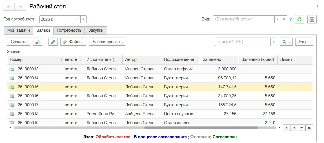Select the cell with amount 34 089,25
Image resolution: width=324 pixels, height=143 pixels.
[x=219, y=96]
